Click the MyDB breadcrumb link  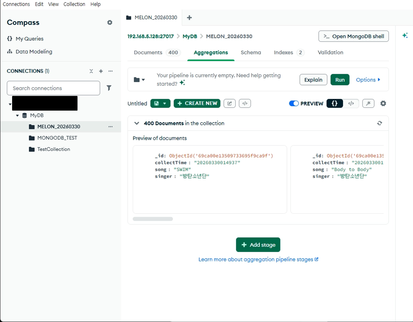(x=190, y=36)
